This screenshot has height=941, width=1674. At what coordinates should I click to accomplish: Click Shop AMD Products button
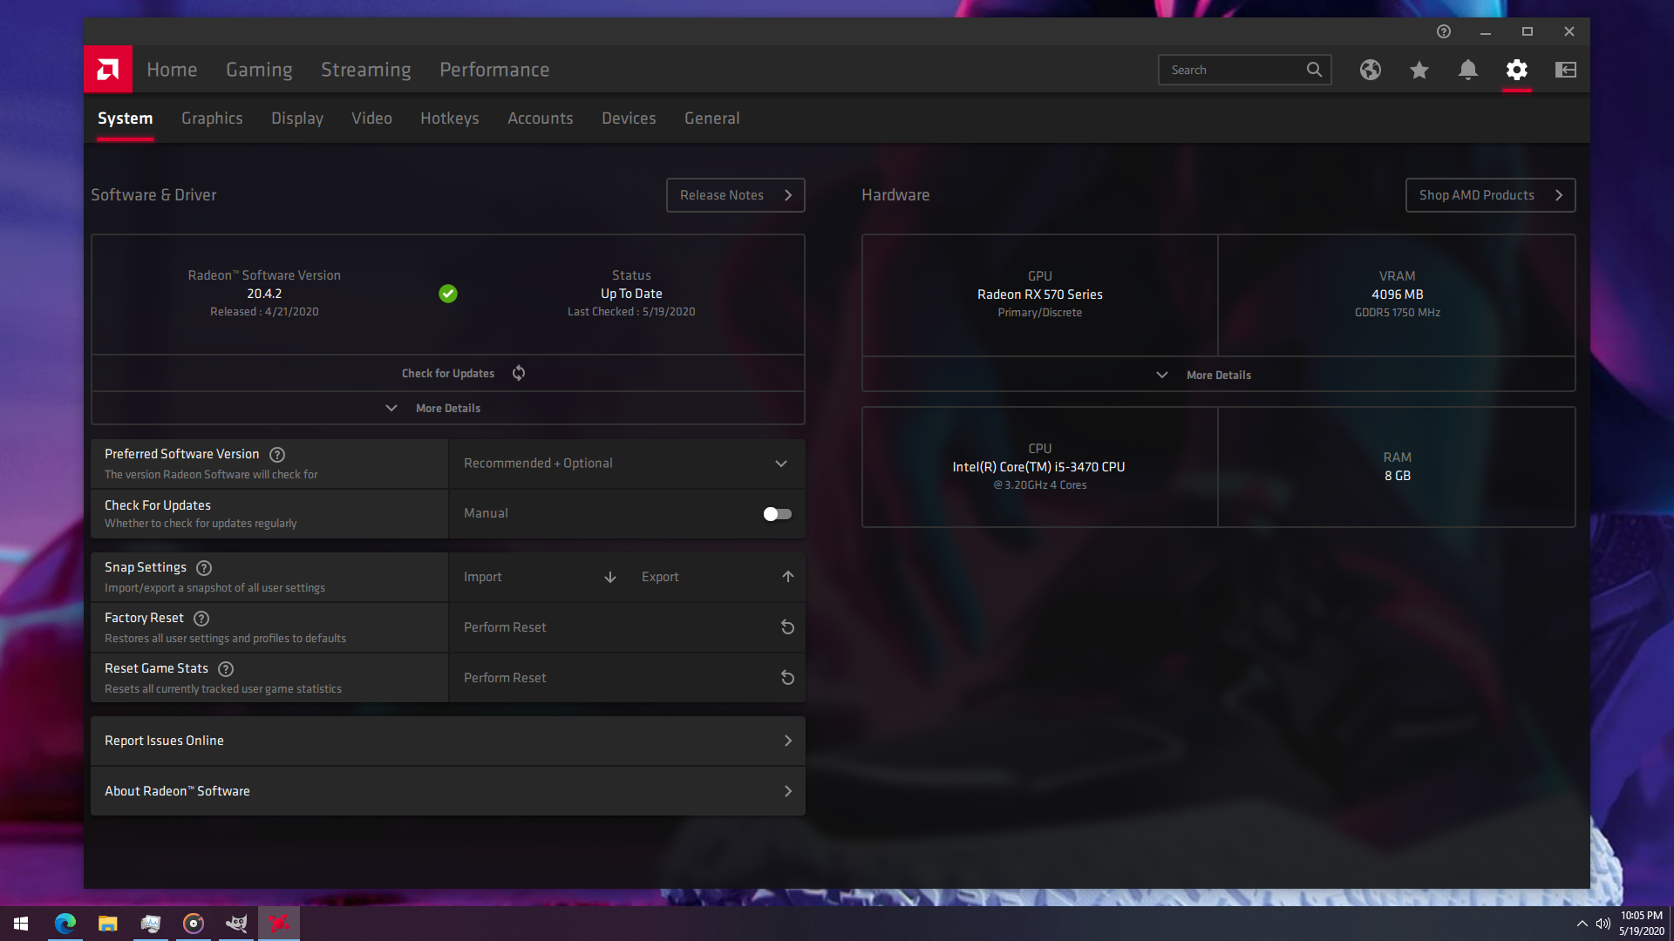coord(1490,195)
